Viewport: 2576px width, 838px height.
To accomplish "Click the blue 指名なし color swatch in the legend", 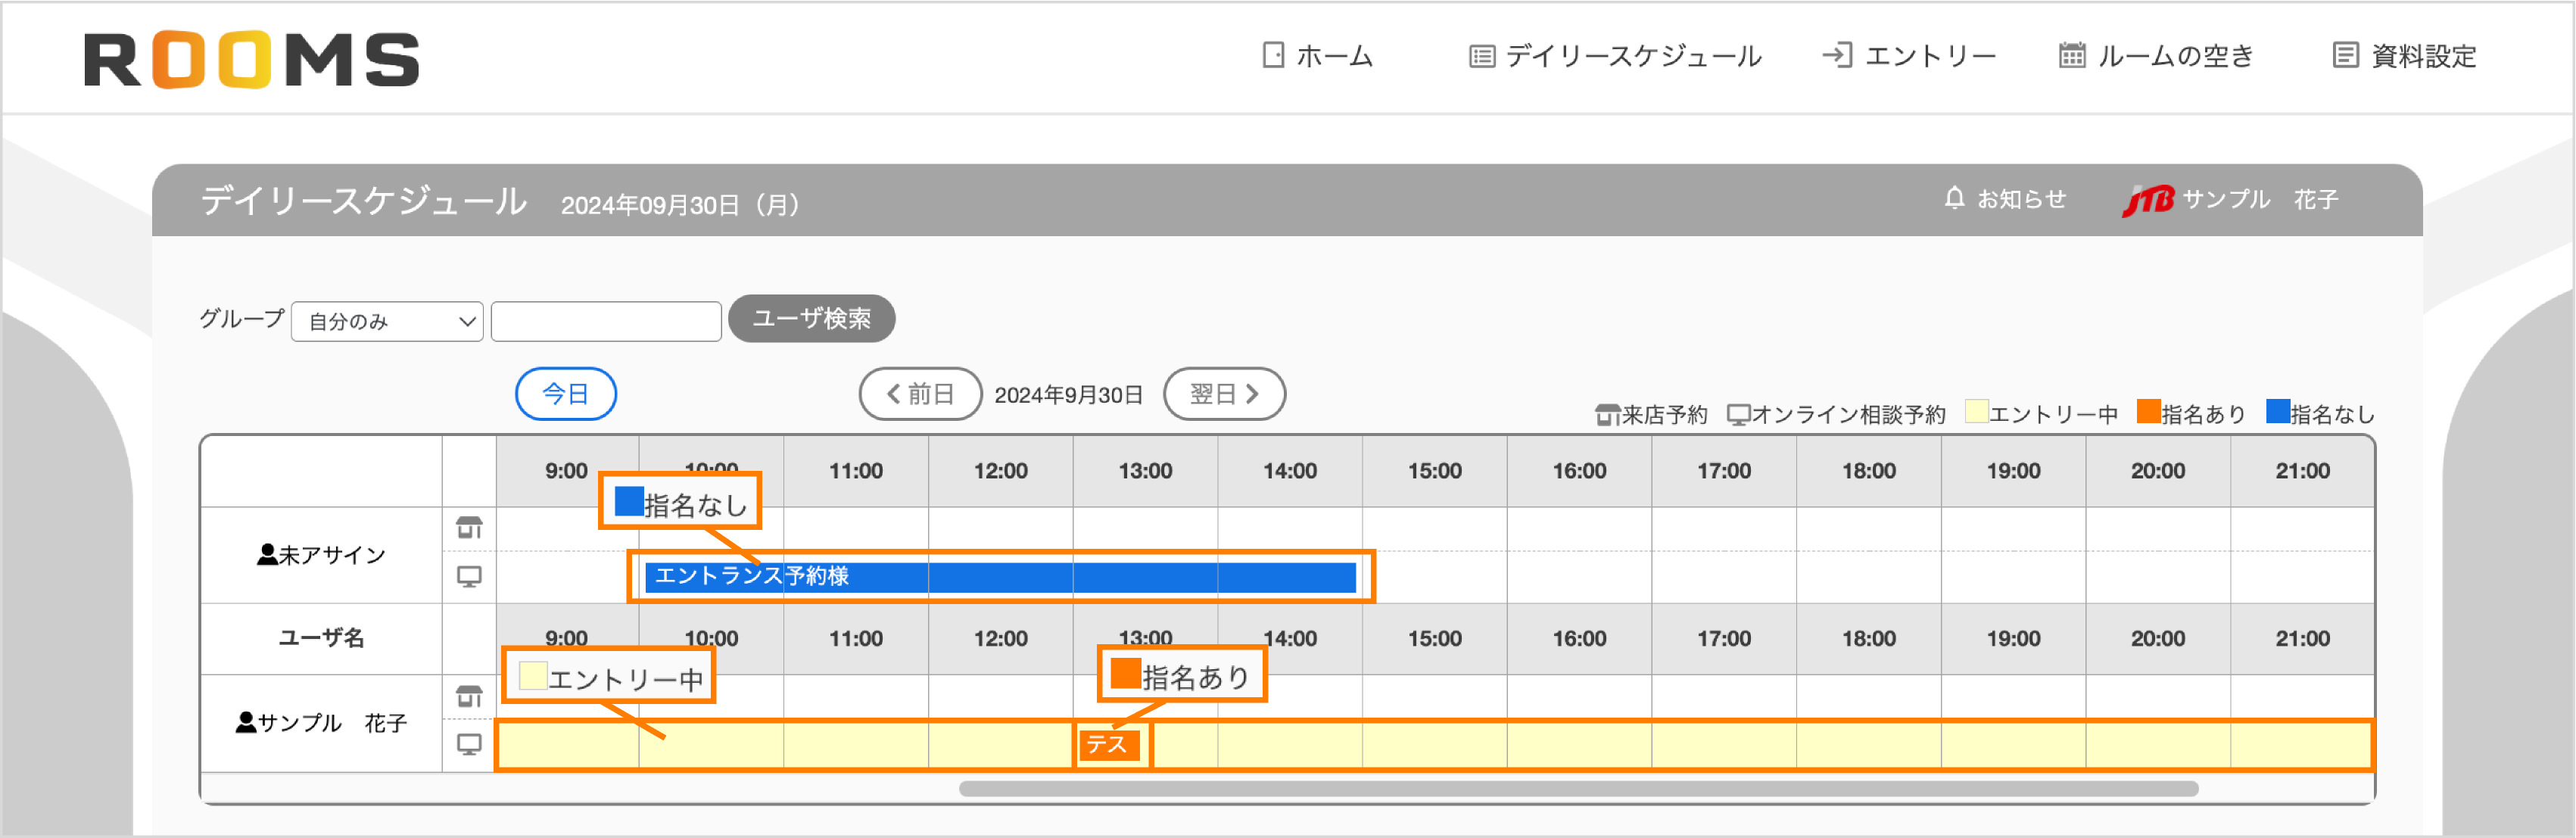I will 2277,411.
